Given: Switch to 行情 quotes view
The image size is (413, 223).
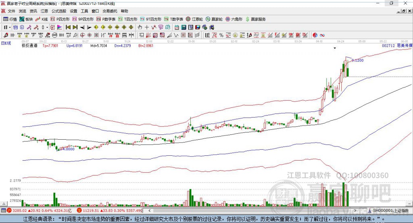Looking at the screenshot, I should [10, 19].
